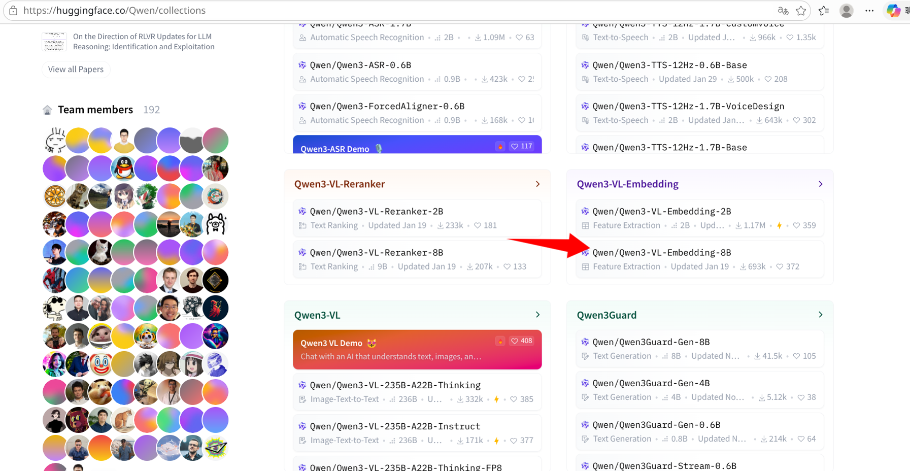Image resolution: width=910 pixels, height=471 pixels.
Task: Click the Team members heading
Action: (x=95, y=110)
